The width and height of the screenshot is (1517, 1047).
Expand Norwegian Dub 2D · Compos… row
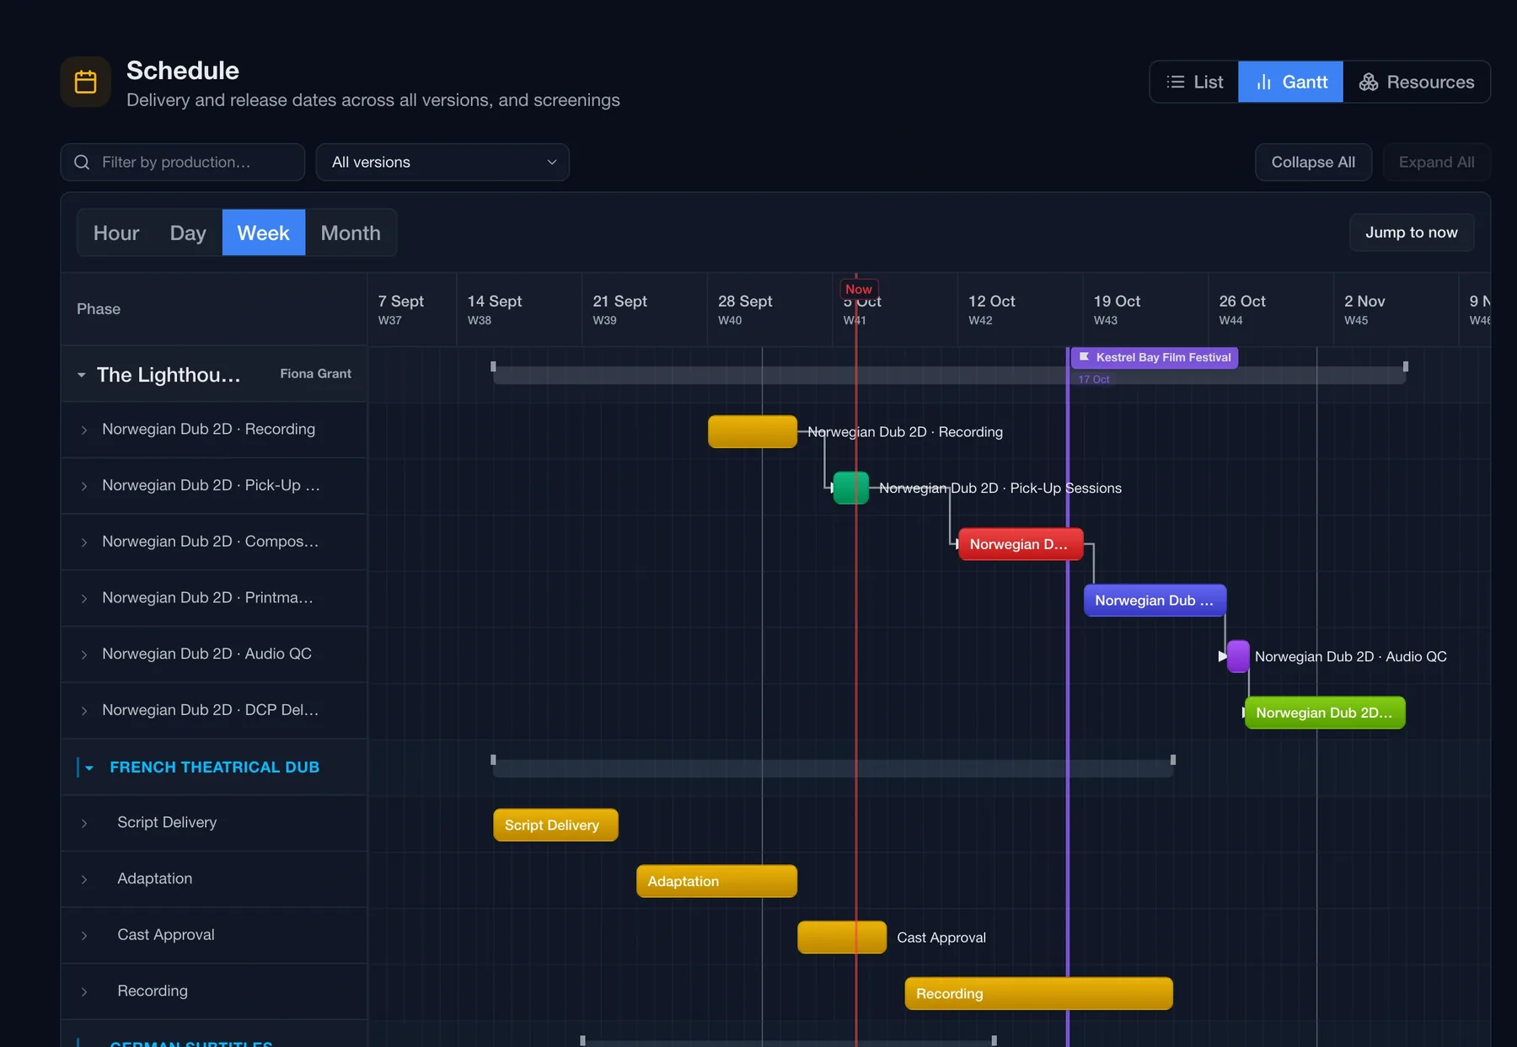84,542
